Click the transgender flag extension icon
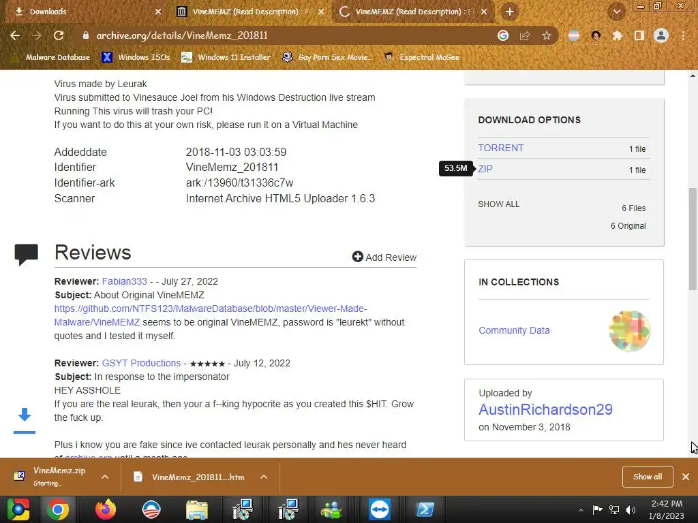The width and height of the screenshot is (698, 523). 574,35
